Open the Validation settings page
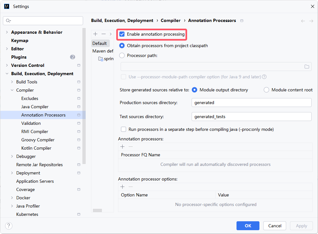 [x=31, y=123]
